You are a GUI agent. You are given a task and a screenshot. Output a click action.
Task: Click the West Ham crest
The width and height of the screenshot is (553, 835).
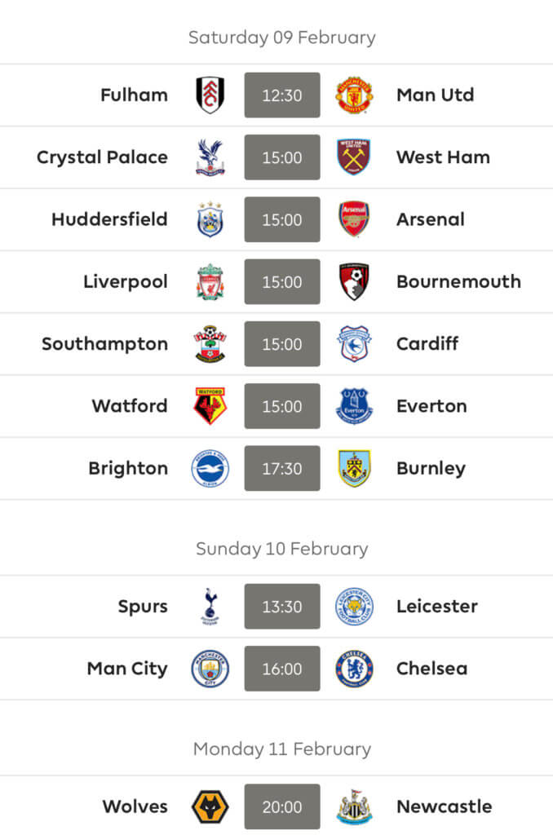(354, 157)
